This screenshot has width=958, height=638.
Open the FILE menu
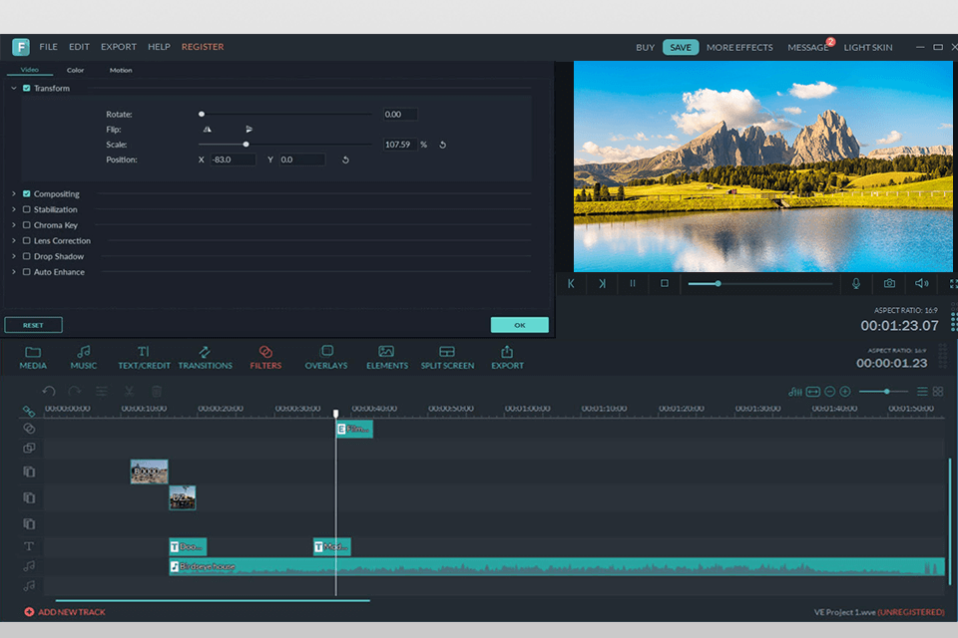pyautogui.click(x=48, y=47)
